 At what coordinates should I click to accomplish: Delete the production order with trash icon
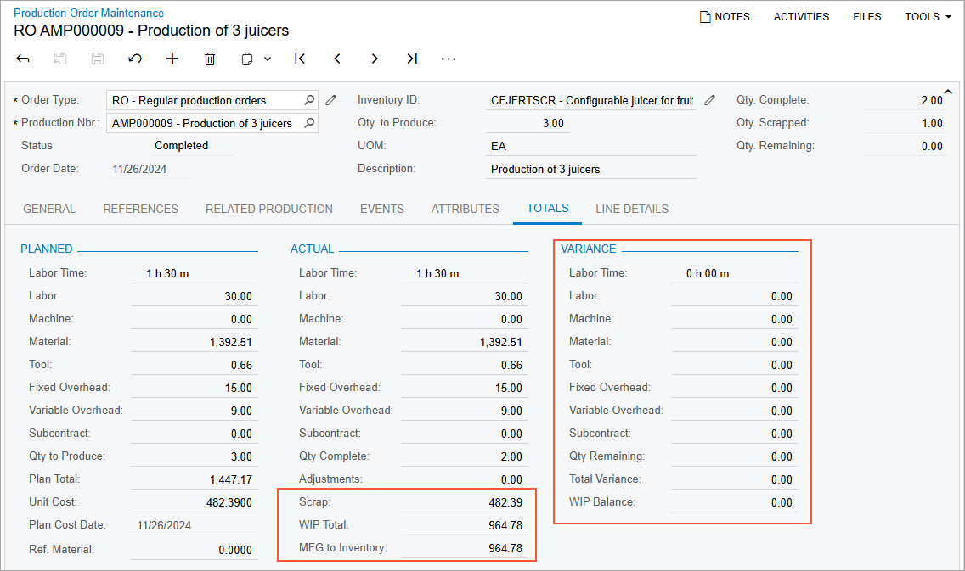210,59
